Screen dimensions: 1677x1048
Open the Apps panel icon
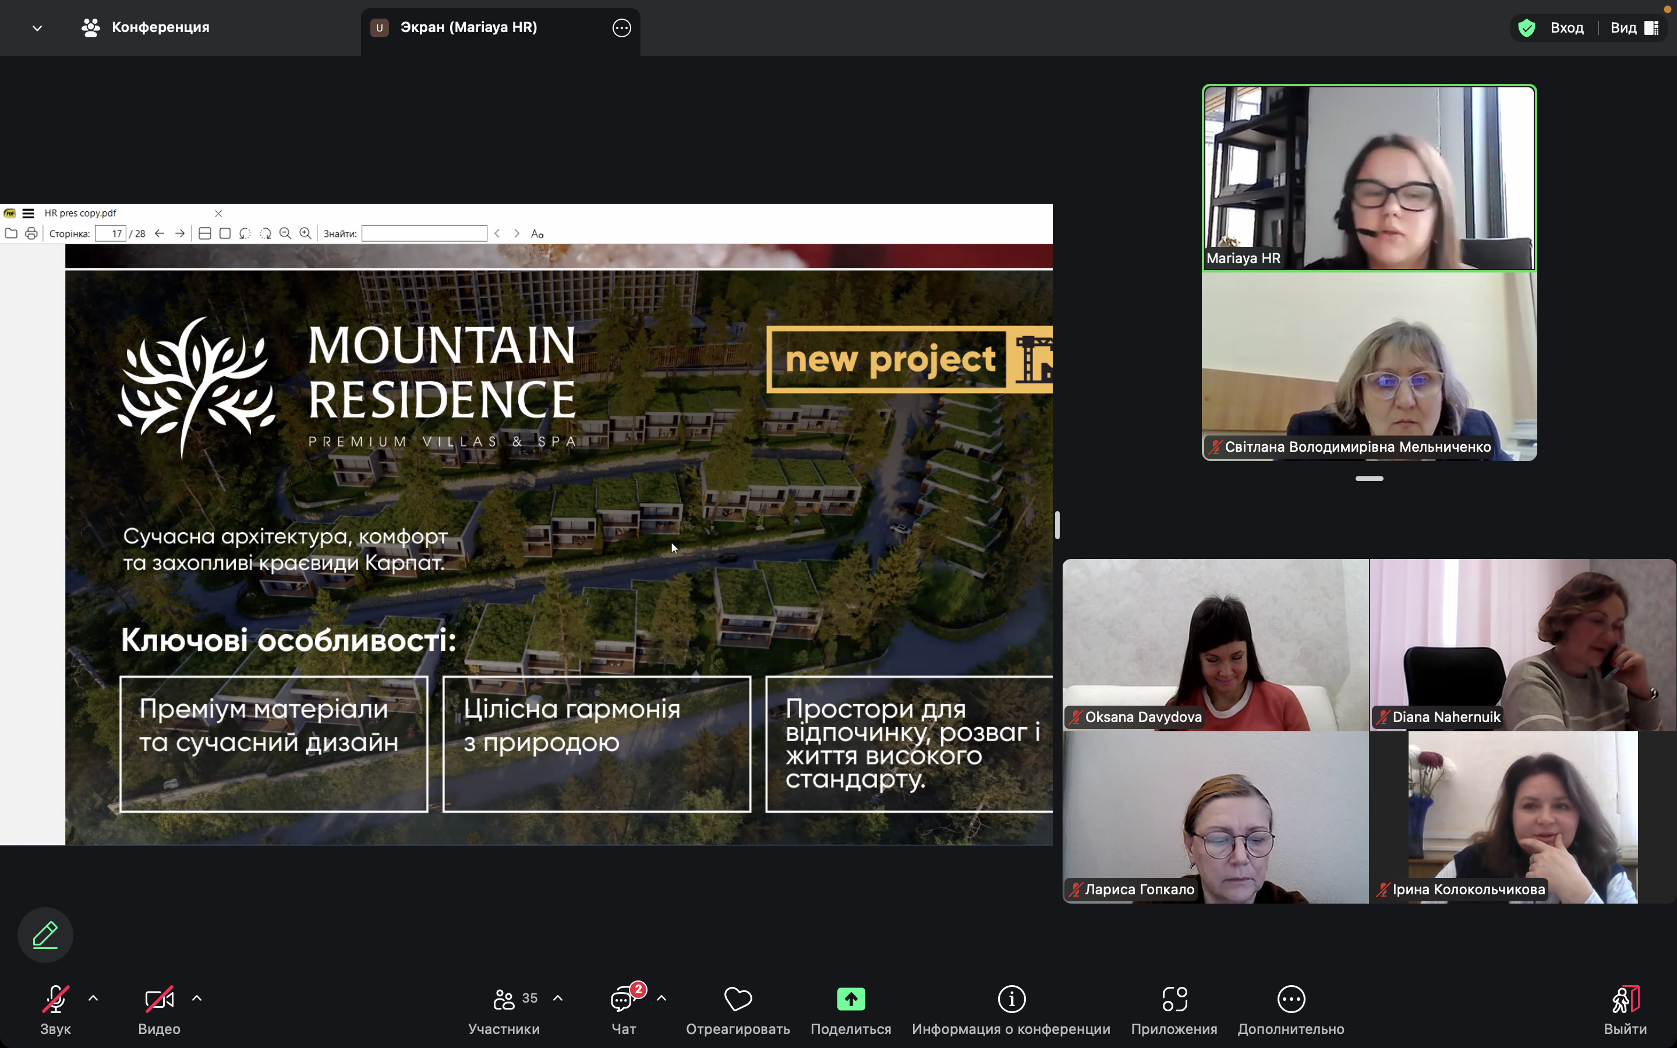(x=1174, y=999)
